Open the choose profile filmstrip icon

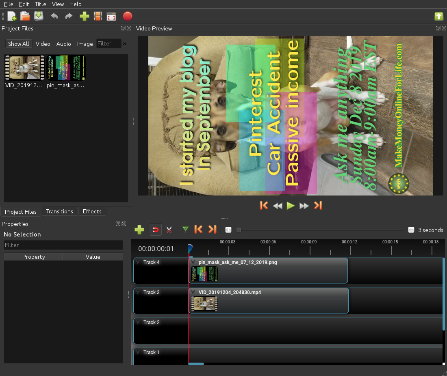tap(98, 16)
